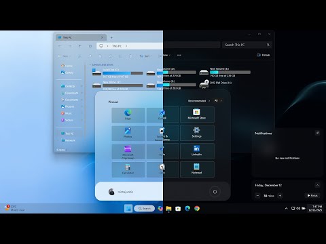Click the Search This PC box

coord(247,45)
